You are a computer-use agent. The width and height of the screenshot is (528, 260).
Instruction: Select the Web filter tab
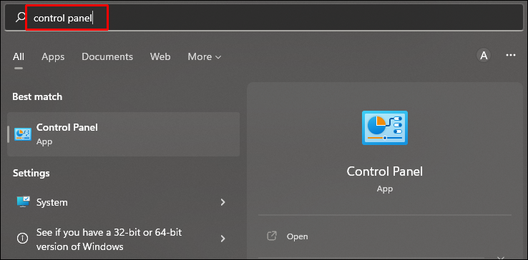pos(160,56)
